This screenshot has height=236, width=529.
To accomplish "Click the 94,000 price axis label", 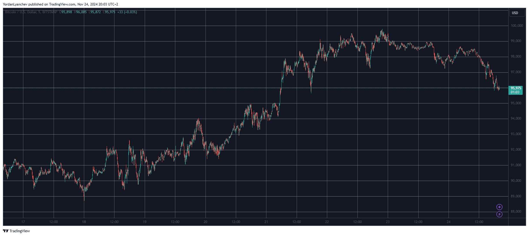I will pyautogui.click(x=516, y=118).
